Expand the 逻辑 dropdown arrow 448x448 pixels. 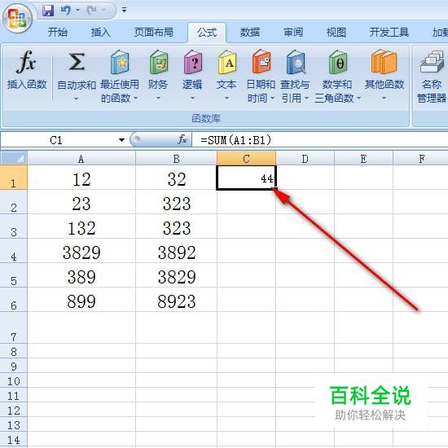192,99
